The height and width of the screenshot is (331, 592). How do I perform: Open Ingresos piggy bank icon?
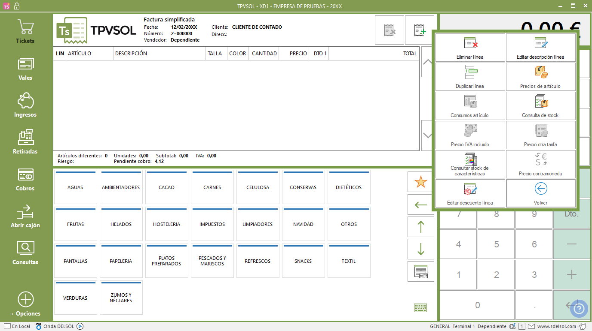pos(25,105)
